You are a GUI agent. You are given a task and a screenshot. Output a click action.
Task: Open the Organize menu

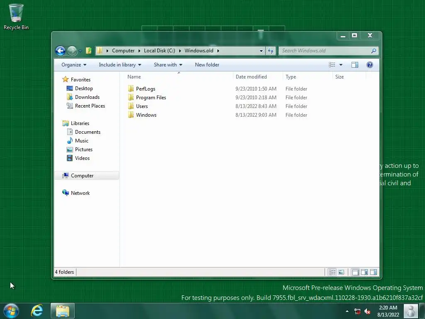point(74,65)
